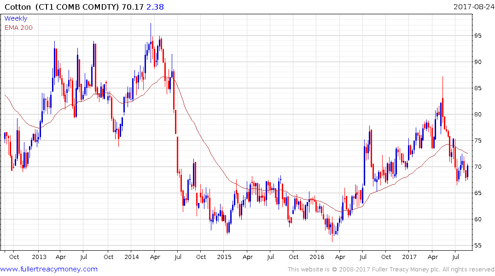Click the Fuller Treacy Money copyright notice
The width and height of the screenshot is (495, 276).
pos(391,269)
